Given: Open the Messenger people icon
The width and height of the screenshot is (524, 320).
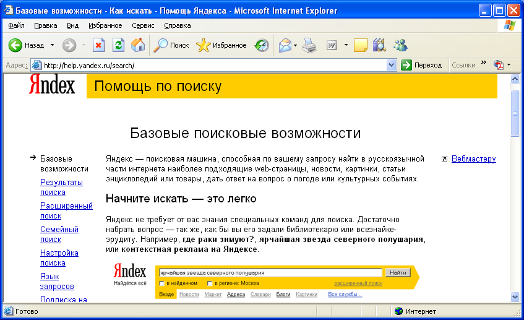Looking at the screenshot, I should tap(400, 45).
